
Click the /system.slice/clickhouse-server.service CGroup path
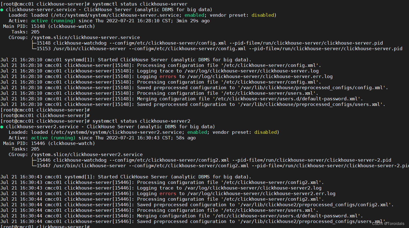[x=85, y=38]
